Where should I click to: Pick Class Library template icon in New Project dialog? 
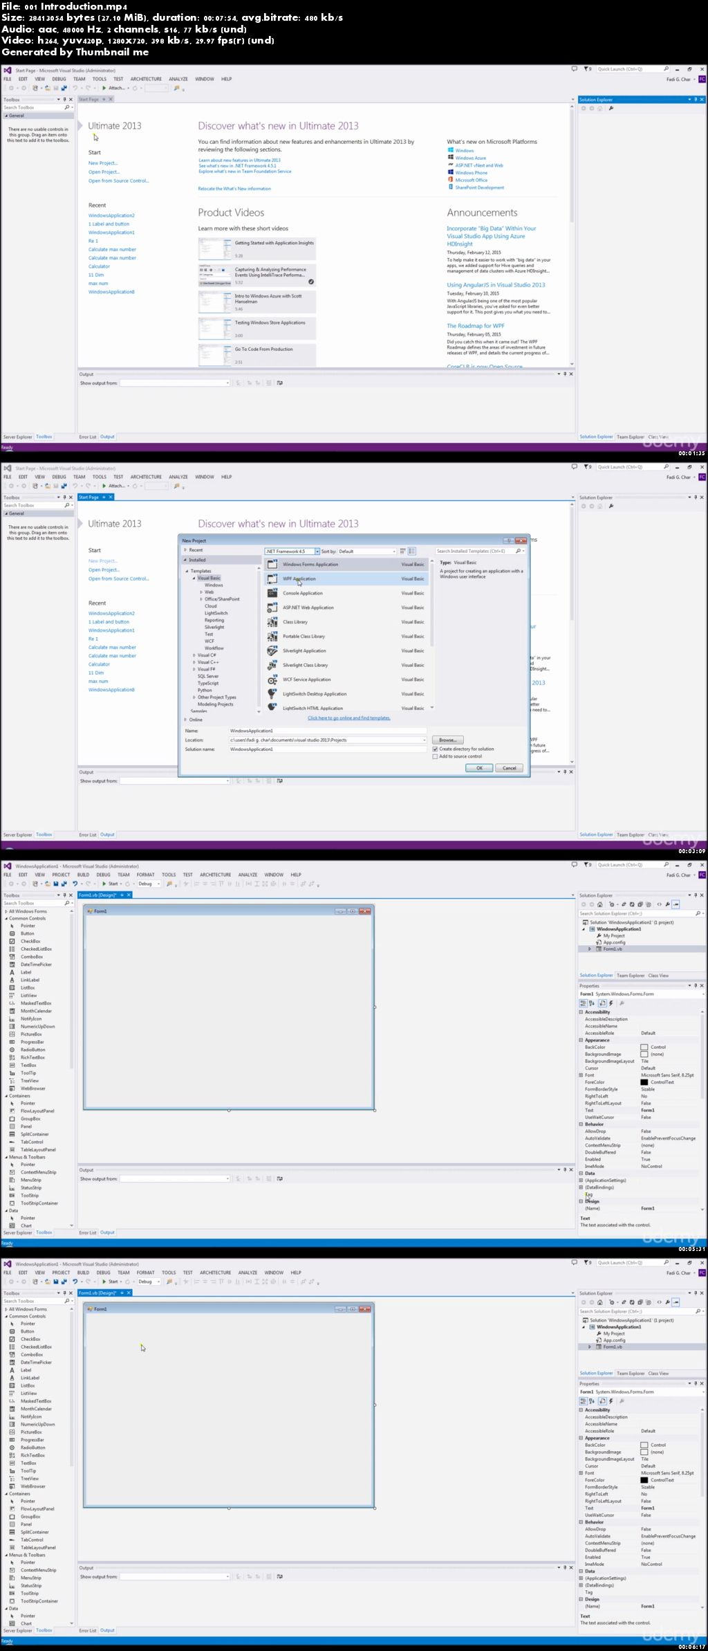tap(272, 622)
